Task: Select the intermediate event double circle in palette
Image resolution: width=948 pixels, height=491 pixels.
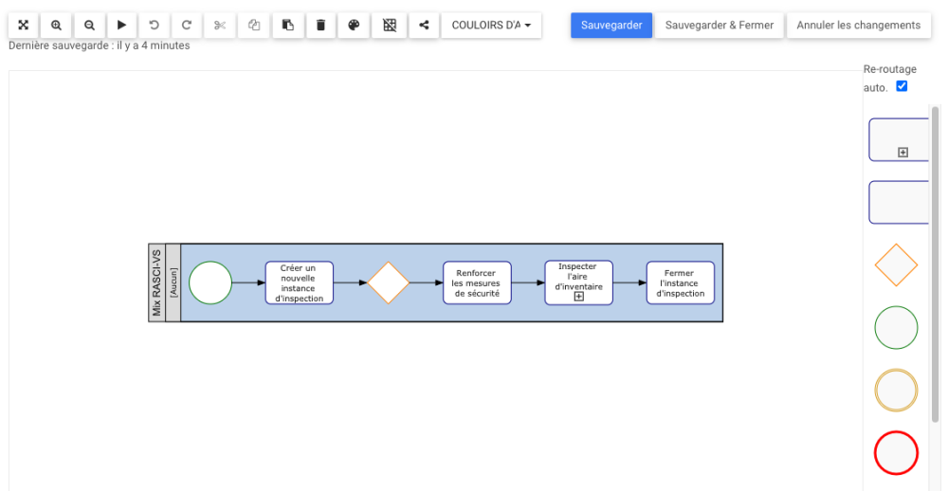Action: tap(896, 391)
